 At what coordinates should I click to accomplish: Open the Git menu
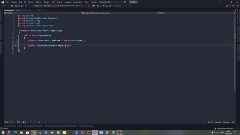tap(25, 2)
